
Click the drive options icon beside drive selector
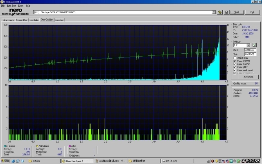click(220, 12)
